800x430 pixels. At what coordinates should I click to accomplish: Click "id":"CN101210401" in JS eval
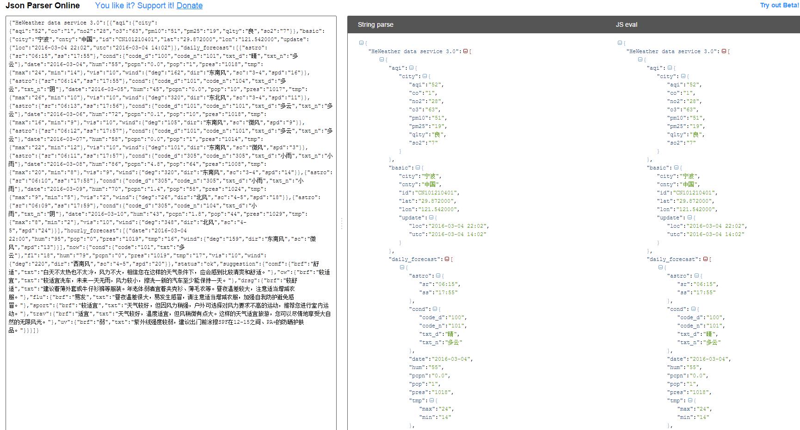(687, 193)
